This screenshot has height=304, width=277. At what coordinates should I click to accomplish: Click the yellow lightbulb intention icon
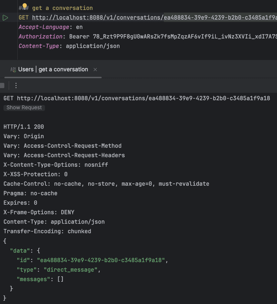pos(24,6)
